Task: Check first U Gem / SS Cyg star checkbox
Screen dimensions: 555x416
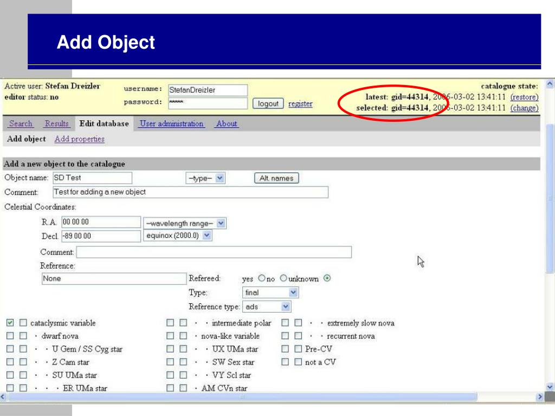Action: click(x=10, y=349)
